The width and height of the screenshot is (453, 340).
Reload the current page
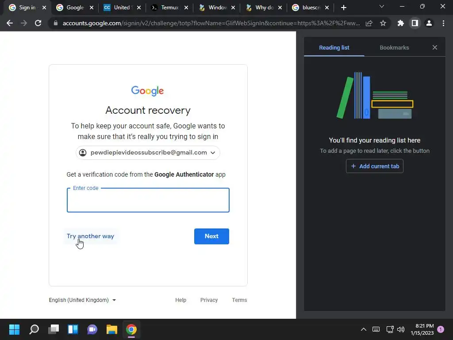(x=38, y=23)
